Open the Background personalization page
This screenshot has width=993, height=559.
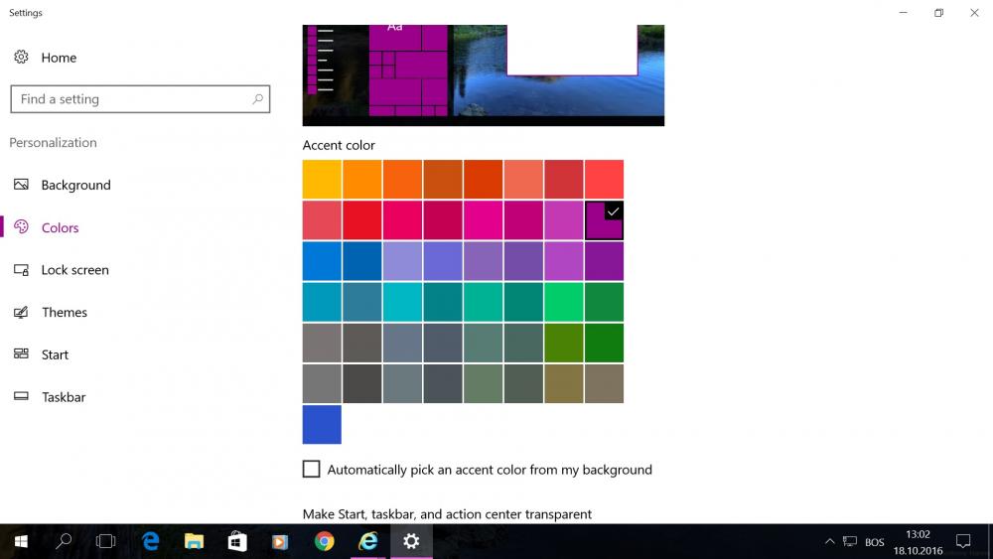coord(75,185)
